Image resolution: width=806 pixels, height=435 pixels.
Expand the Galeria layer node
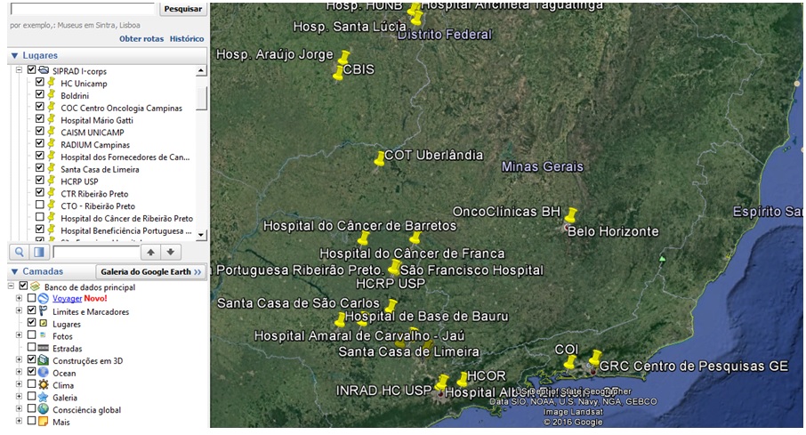click(19, 397)
